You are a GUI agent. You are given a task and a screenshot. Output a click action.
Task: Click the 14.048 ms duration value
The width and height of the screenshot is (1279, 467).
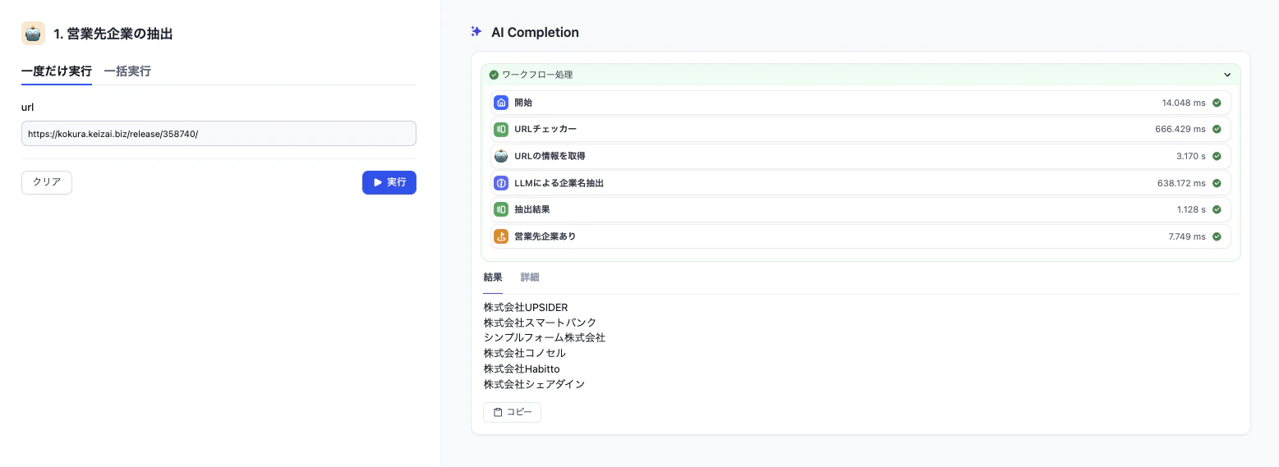pyautogui.click(x=1184, y=103)
